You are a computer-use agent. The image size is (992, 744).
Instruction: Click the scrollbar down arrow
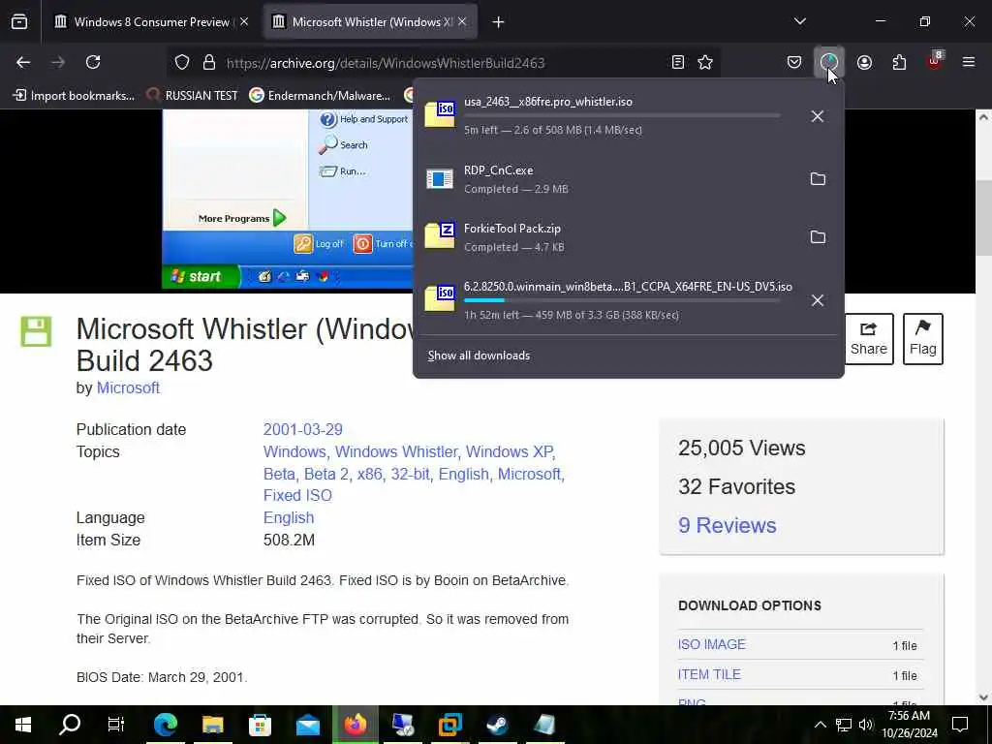(983, 697)
